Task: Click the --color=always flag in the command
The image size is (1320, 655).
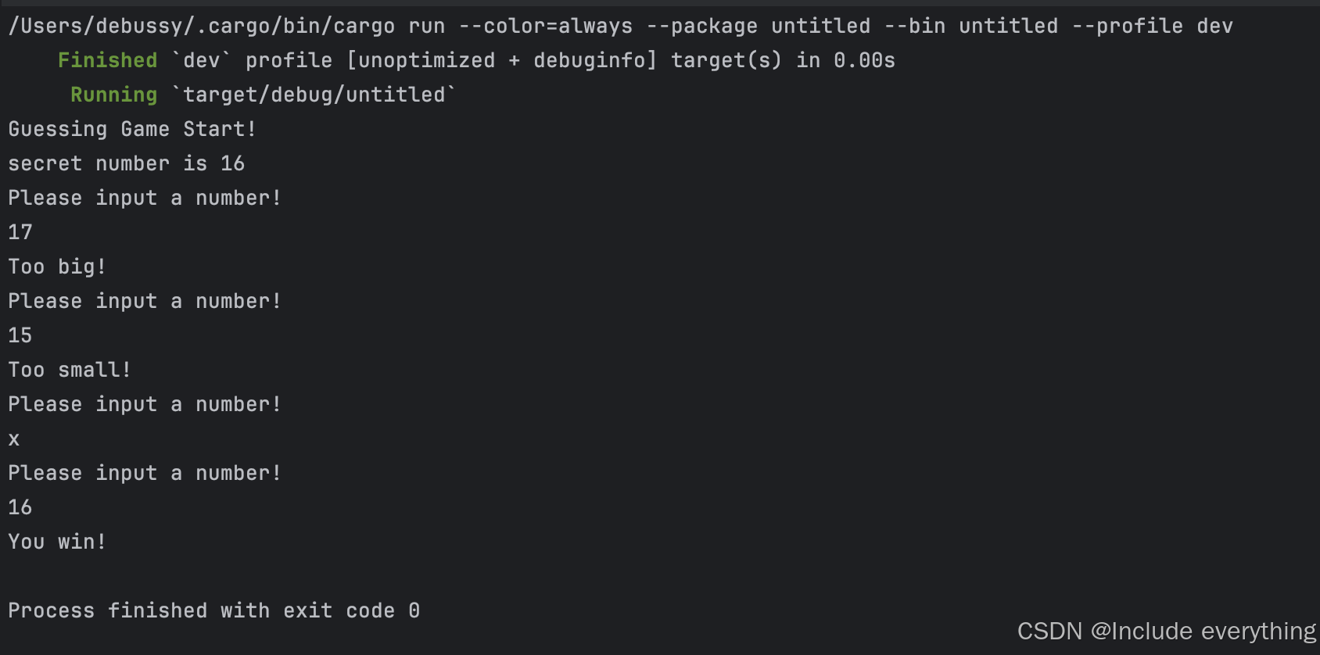Action: [x=545, y=26]
